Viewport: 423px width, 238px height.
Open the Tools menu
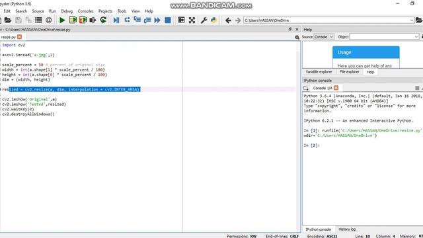[122, 11]
